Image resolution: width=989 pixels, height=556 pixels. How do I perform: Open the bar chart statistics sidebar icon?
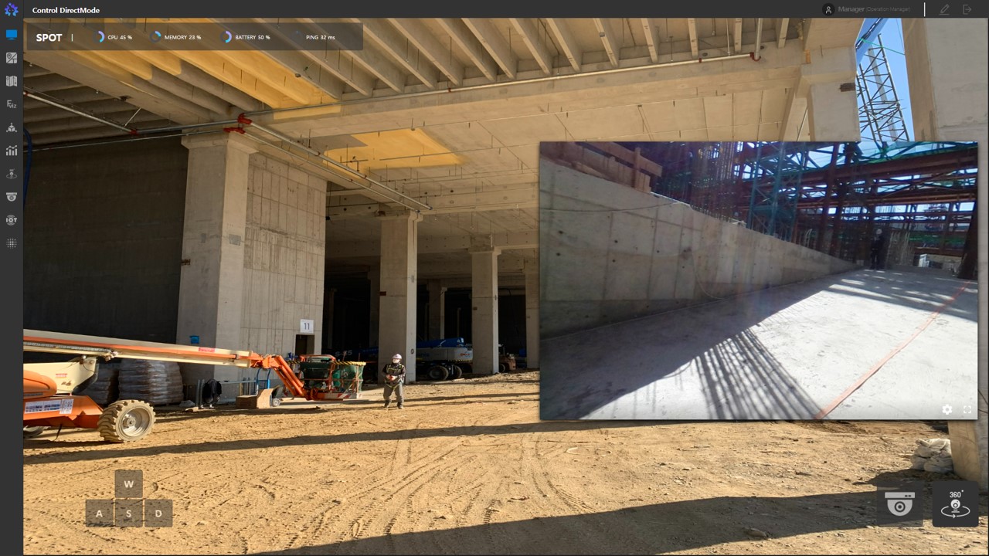click(x=11, y=151)
